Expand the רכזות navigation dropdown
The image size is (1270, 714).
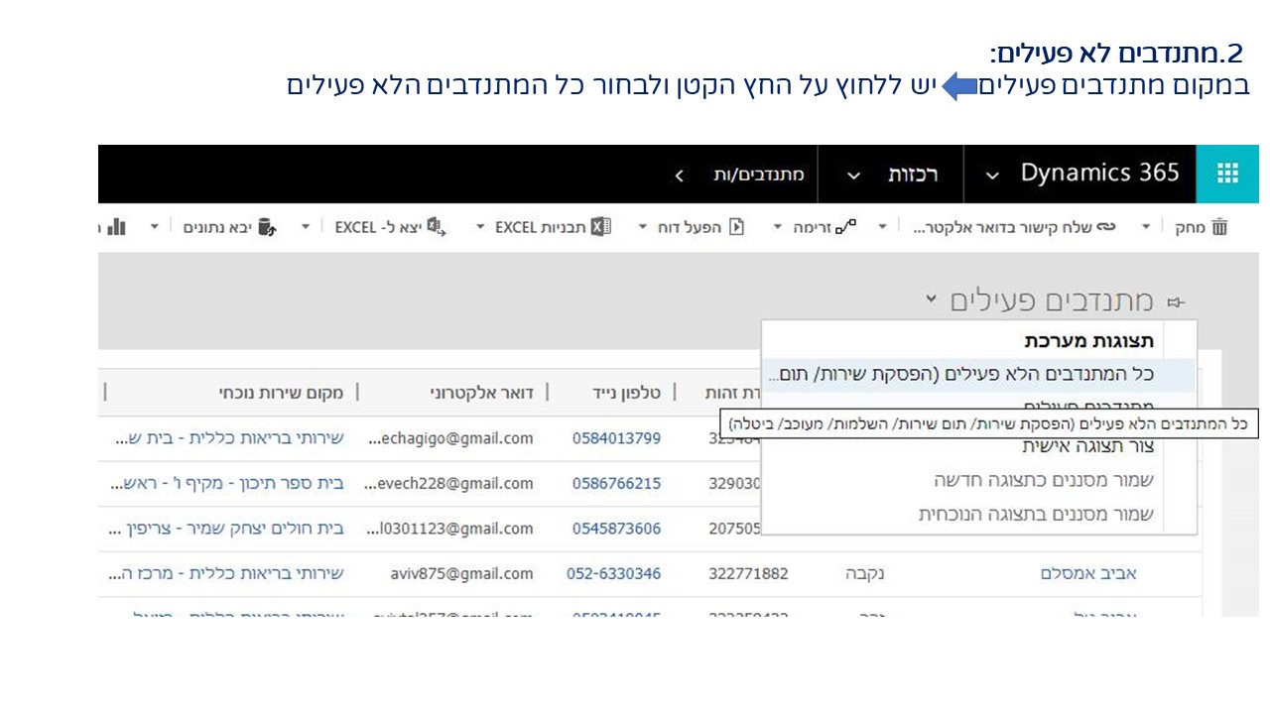[x=853, y=176]
